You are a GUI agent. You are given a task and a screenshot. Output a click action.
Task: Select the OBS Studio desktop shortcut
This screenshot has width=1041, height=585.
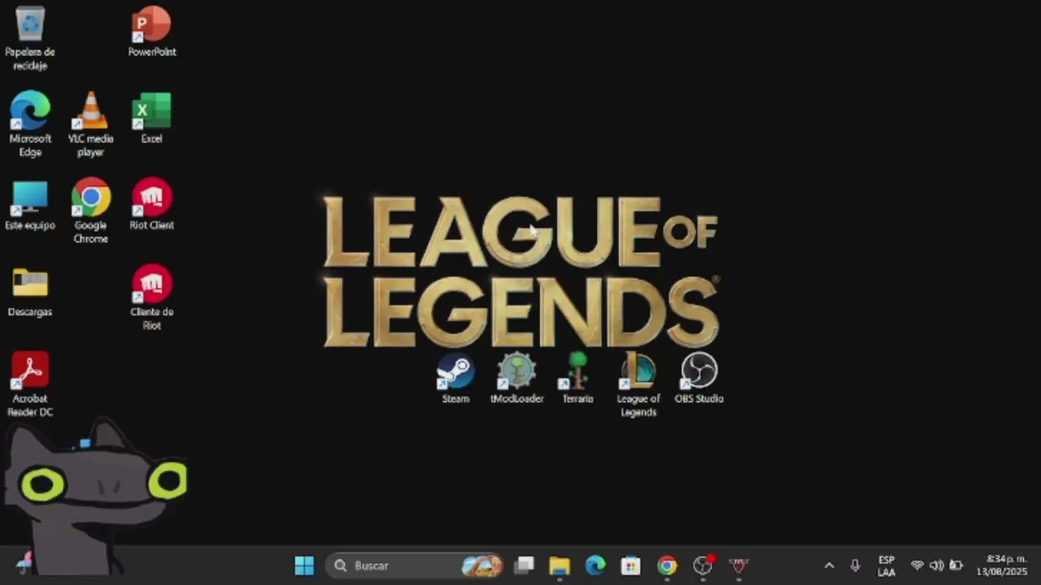point(699,379)
